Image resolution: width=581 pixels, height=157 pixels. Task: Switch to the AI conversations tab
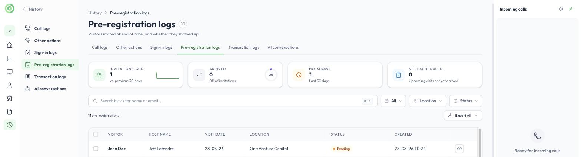point(283,47)
